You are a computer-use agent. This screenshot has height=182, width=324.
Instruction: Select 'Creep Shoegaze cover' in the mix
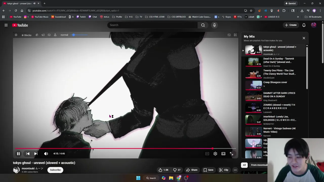pos(274,85)
